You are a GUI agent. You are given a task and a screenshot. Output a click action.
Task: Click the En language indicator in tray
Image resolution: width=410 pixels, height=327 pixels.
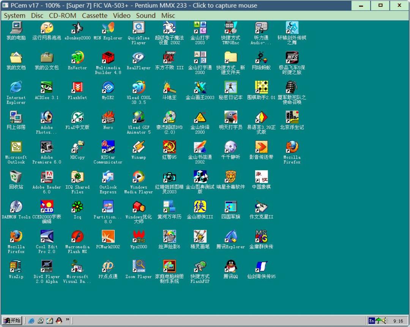(372, 321)
